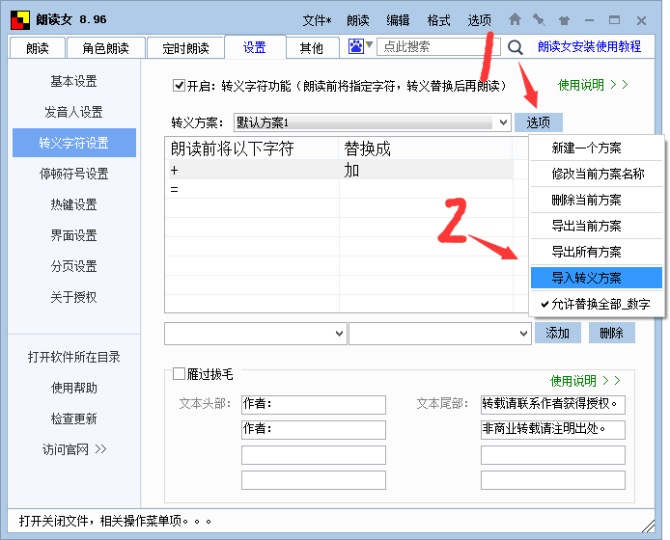The width and height of the screenshot is (670, 540).
Task: Click the pin window icon
Action: tap(539, 19)
